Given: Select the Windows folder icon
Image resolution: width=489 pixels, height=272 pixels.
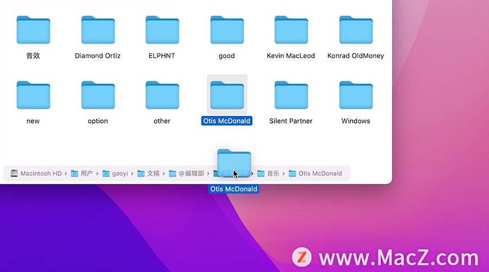Looking at the screenshot, I should pos(356,95).
